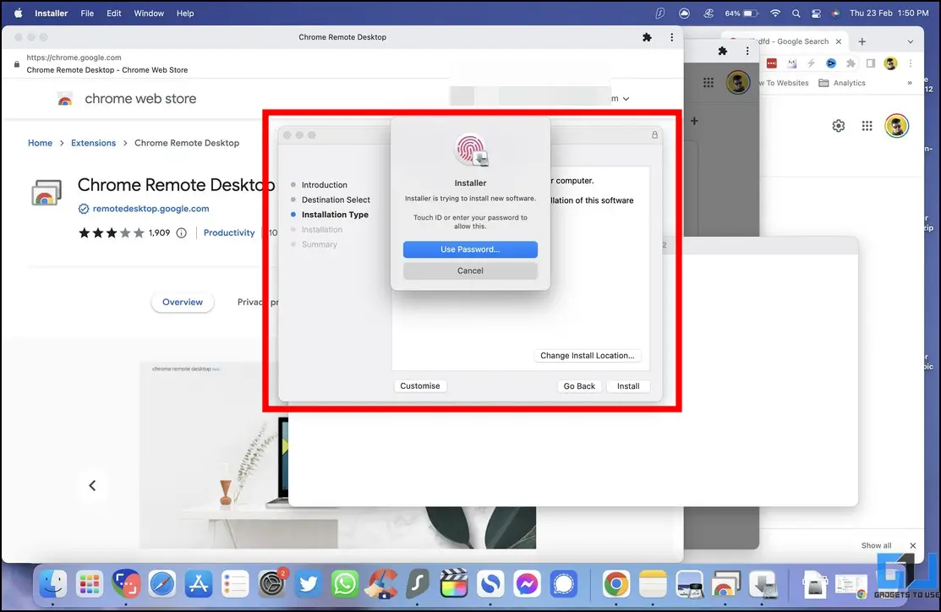Screen dimensions: 941x612
Task: Click Show all in downloads bar
Action: click(876, 545)
